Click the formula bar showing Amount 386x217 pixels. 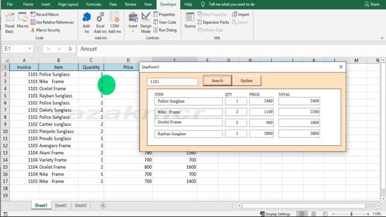232,49
